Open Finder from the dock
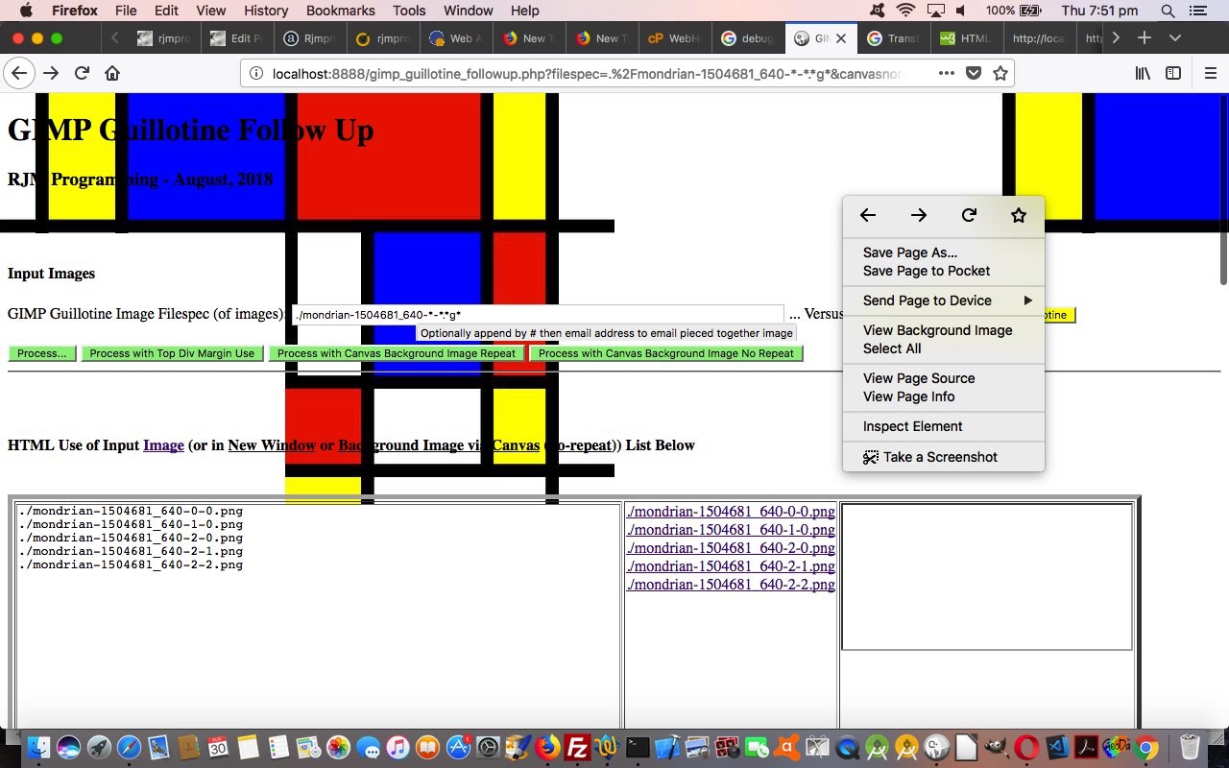Screen dimensions: 1229x768 point(38,747)
